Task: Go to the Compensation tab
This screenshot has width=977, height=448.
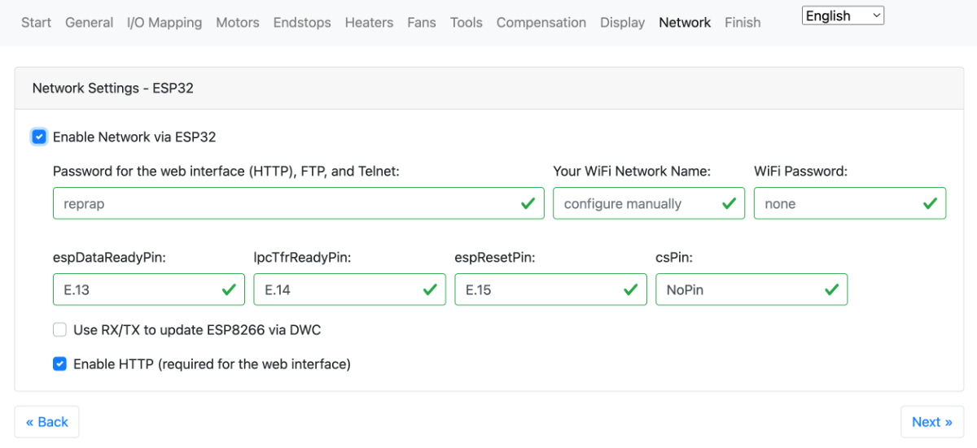Action: tap(541, 23)
